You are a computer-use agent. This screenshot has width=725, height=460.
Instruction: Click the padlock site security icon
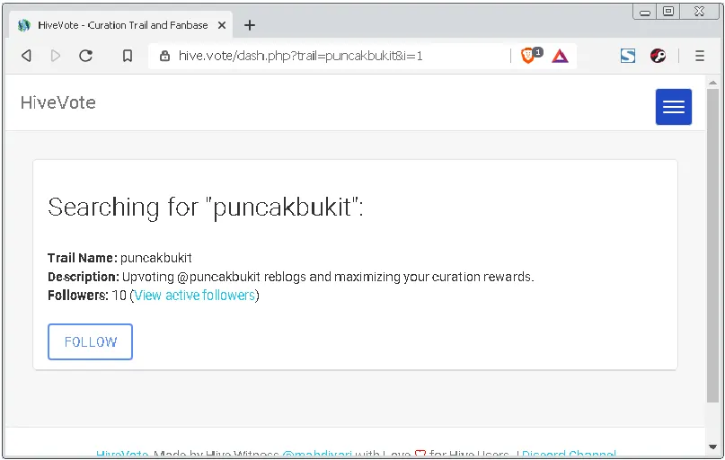point(164,56)
